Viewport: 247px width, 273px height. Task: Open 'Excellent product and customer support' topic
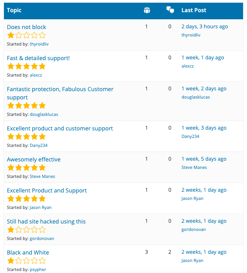(60, 128)
